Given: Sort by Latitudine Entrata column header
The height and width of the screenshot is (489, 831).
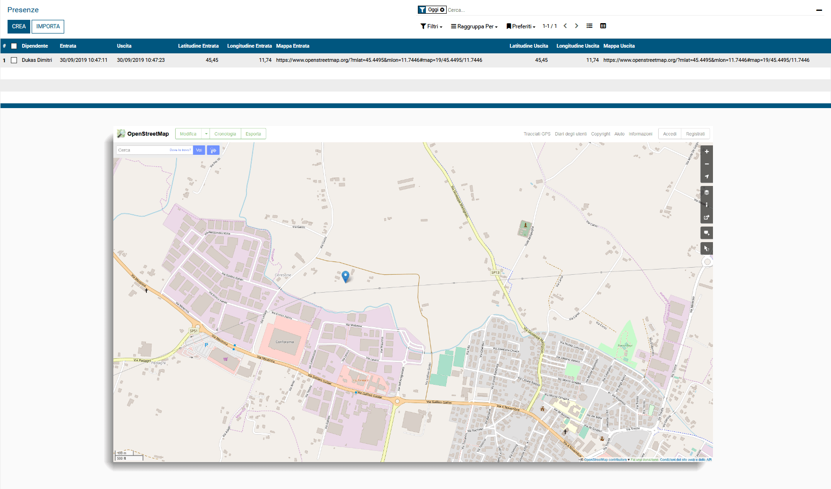Looking at the screenshot, I should click(198, 46).
